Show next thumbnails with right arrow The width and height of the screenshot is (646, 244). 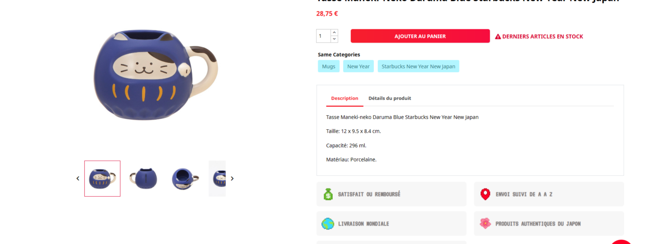[232, 179]
